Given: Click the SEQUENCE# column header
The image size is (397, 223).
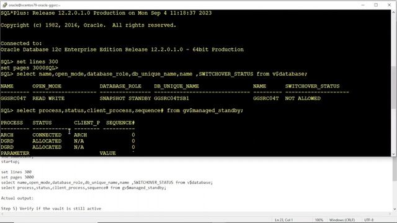Looking at the screenshot, I should pyautogui.click(x=120, y=123).
